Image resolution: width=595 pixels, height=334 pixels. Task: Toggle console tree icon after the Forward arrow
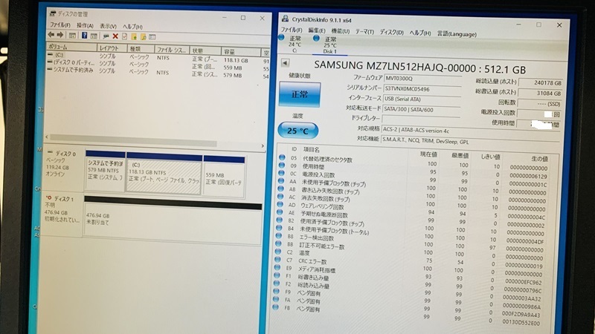(72, 36)
